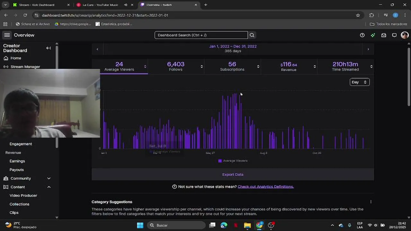View site information icon in address bar
Screen dimensions: 411x231
point(37,15)
